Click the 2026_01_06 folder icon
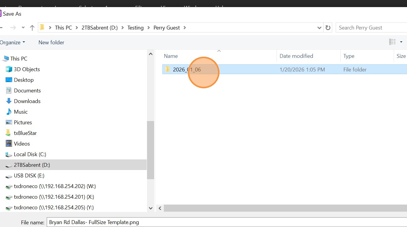 (x=167, y=69)
